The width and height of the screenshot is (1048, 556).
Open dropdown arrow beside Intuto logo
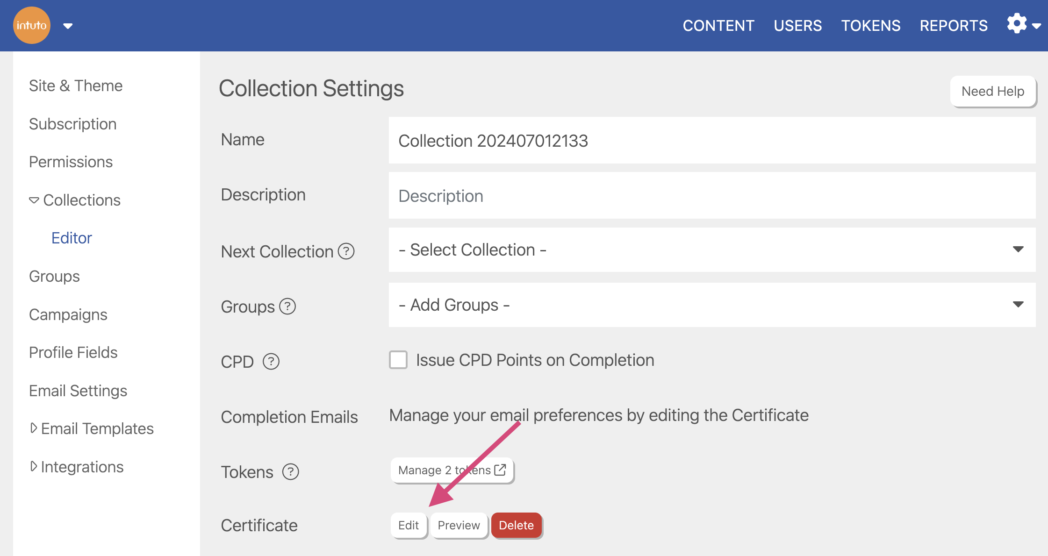[x=68, y=26]
